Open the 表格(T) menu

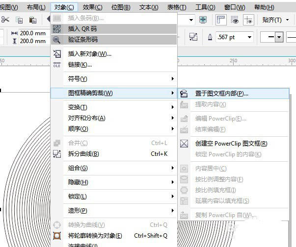tap(177, 7)
